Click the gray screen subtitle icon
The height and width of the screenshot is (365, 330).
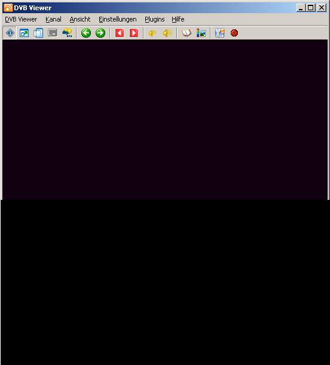click(x=53, y=33)
